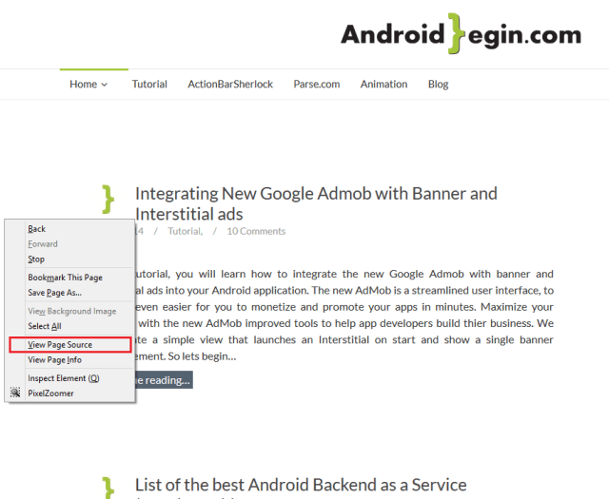Click the green brace icon beside Backend article
609x499 pixels.
(x=108, y=489)
